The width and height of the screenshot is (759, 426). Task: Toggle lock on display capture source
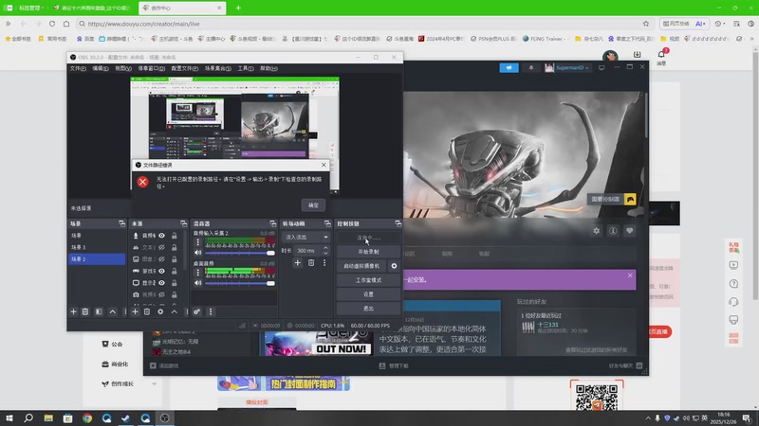[174, 283]
